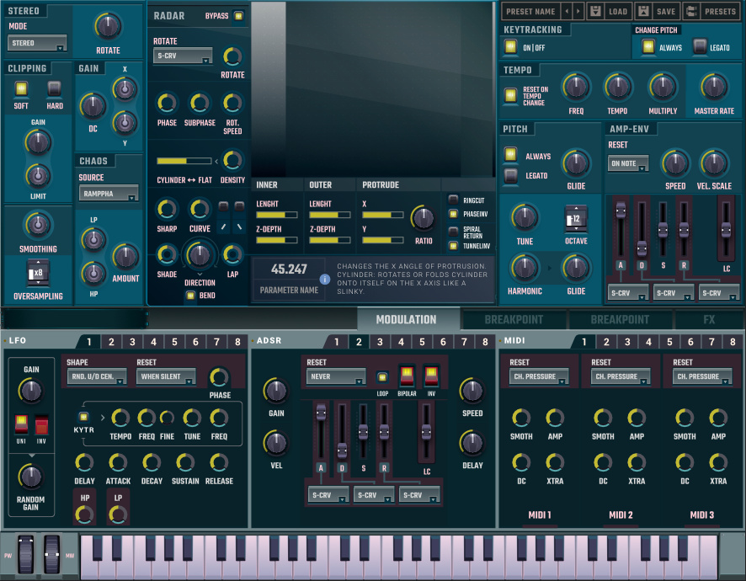Click the pitch wheel PW

coord(26,554)
